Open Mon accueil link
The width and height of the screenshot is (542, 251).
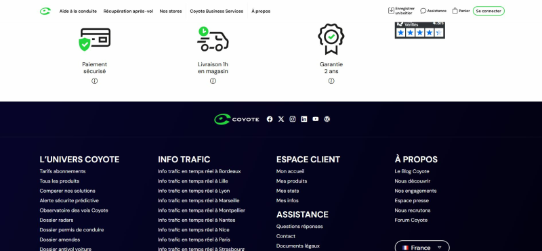(291, 171)
